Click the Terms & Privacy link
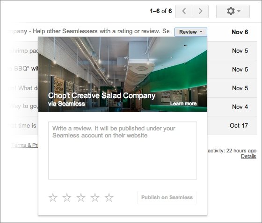This screenshot has width=262, height=223. pos(25,145)
